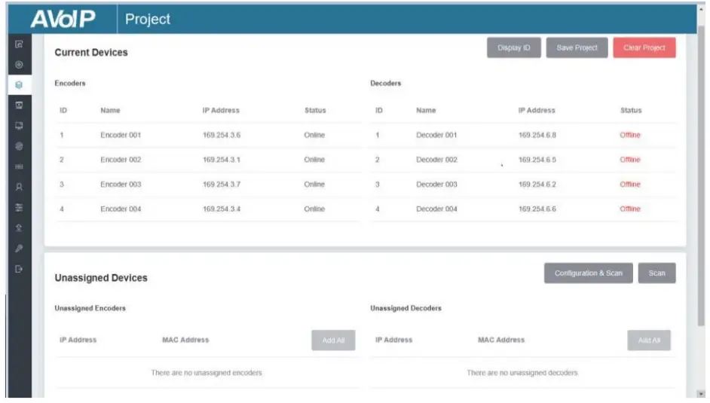Click the Scan button
This screenshot has width=710, height=403.
coord(656,273)
